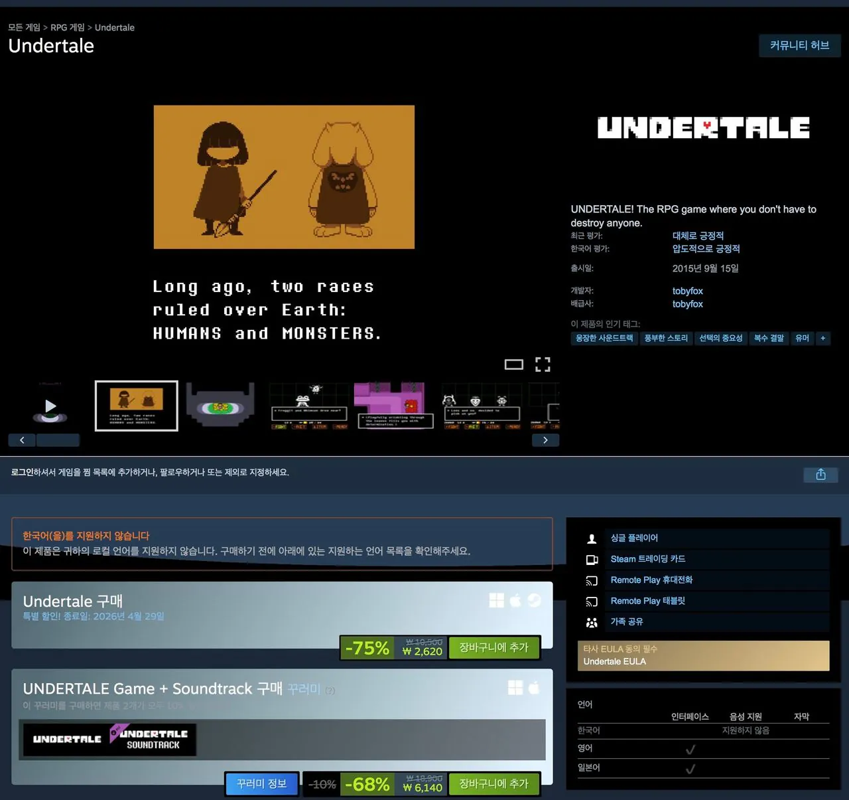Select the 싱글 플레이어 feature icon

[592, 538]
